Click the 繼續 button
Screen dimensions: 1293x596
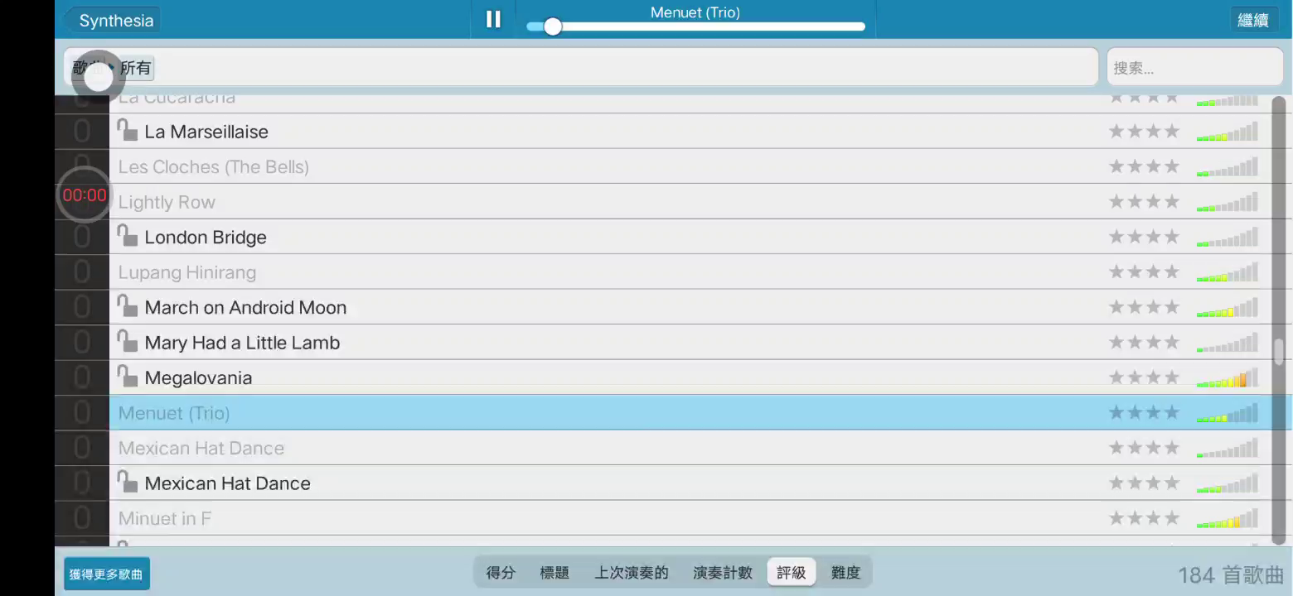pyautogui.click(x=1253, y=20)
